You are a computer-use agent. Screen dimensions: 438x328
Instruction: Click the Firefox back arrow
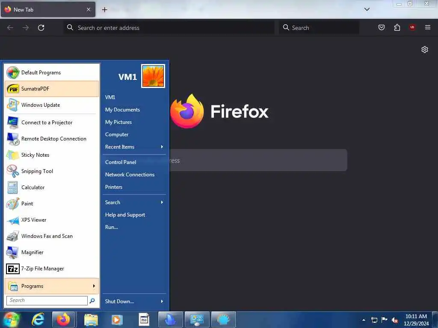point(10,28)
